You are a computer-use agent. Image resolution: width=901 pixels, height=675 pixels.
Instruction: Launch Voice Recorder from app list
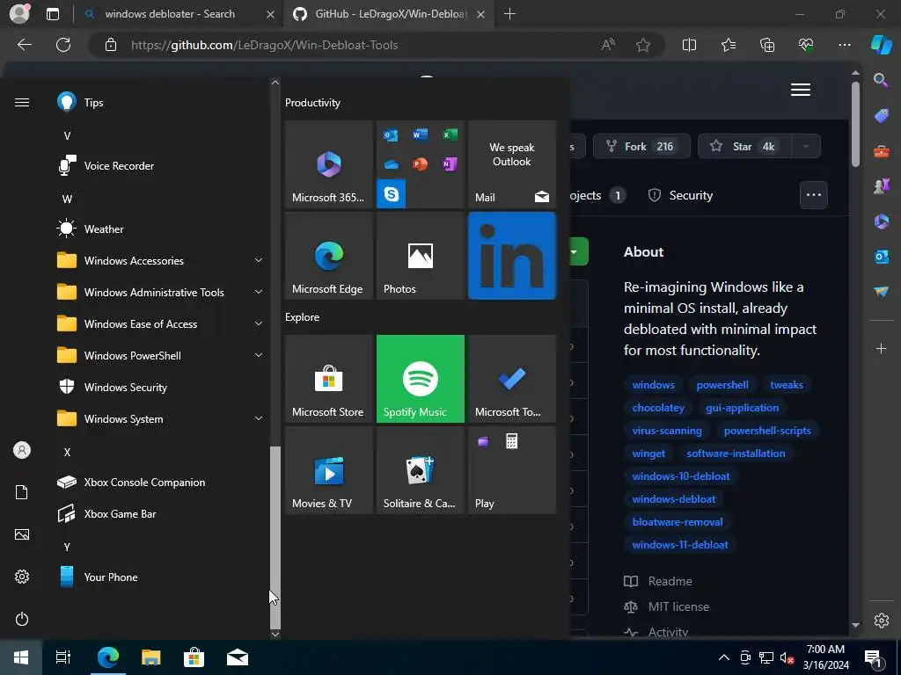161,166
